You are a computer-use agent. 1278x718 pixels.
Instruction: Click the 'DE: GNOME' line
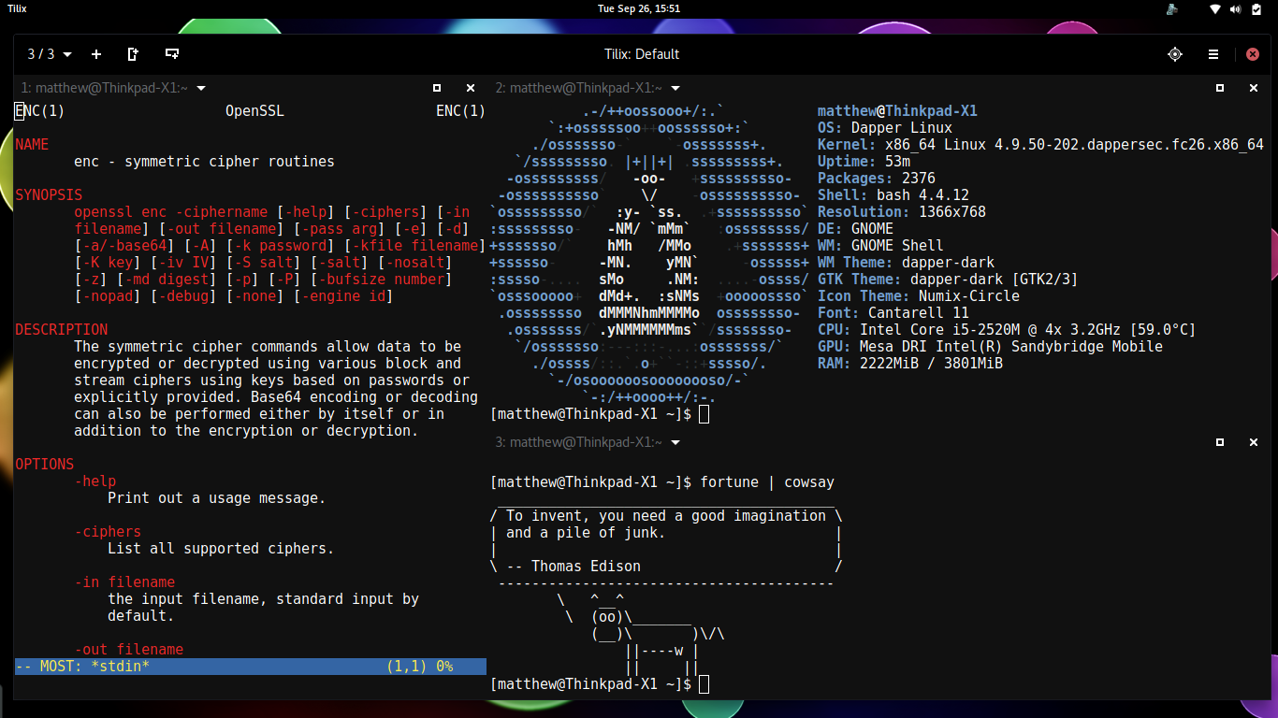(x=855, y=229)
